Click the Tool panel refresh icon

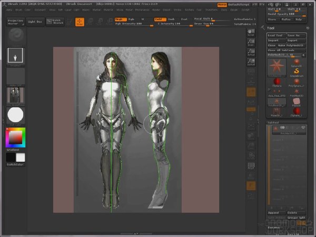pyautogui.click(x=308, y=28)
